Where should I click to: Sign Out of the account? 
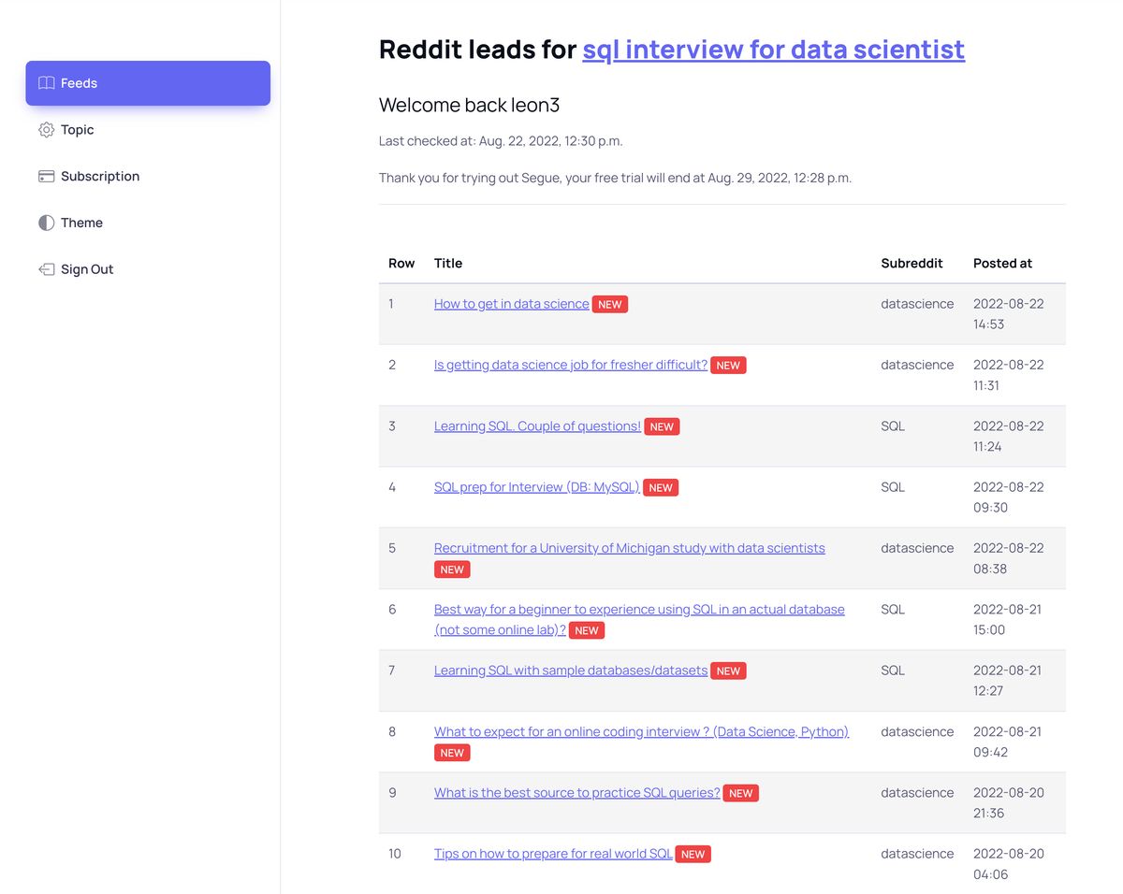87,269
